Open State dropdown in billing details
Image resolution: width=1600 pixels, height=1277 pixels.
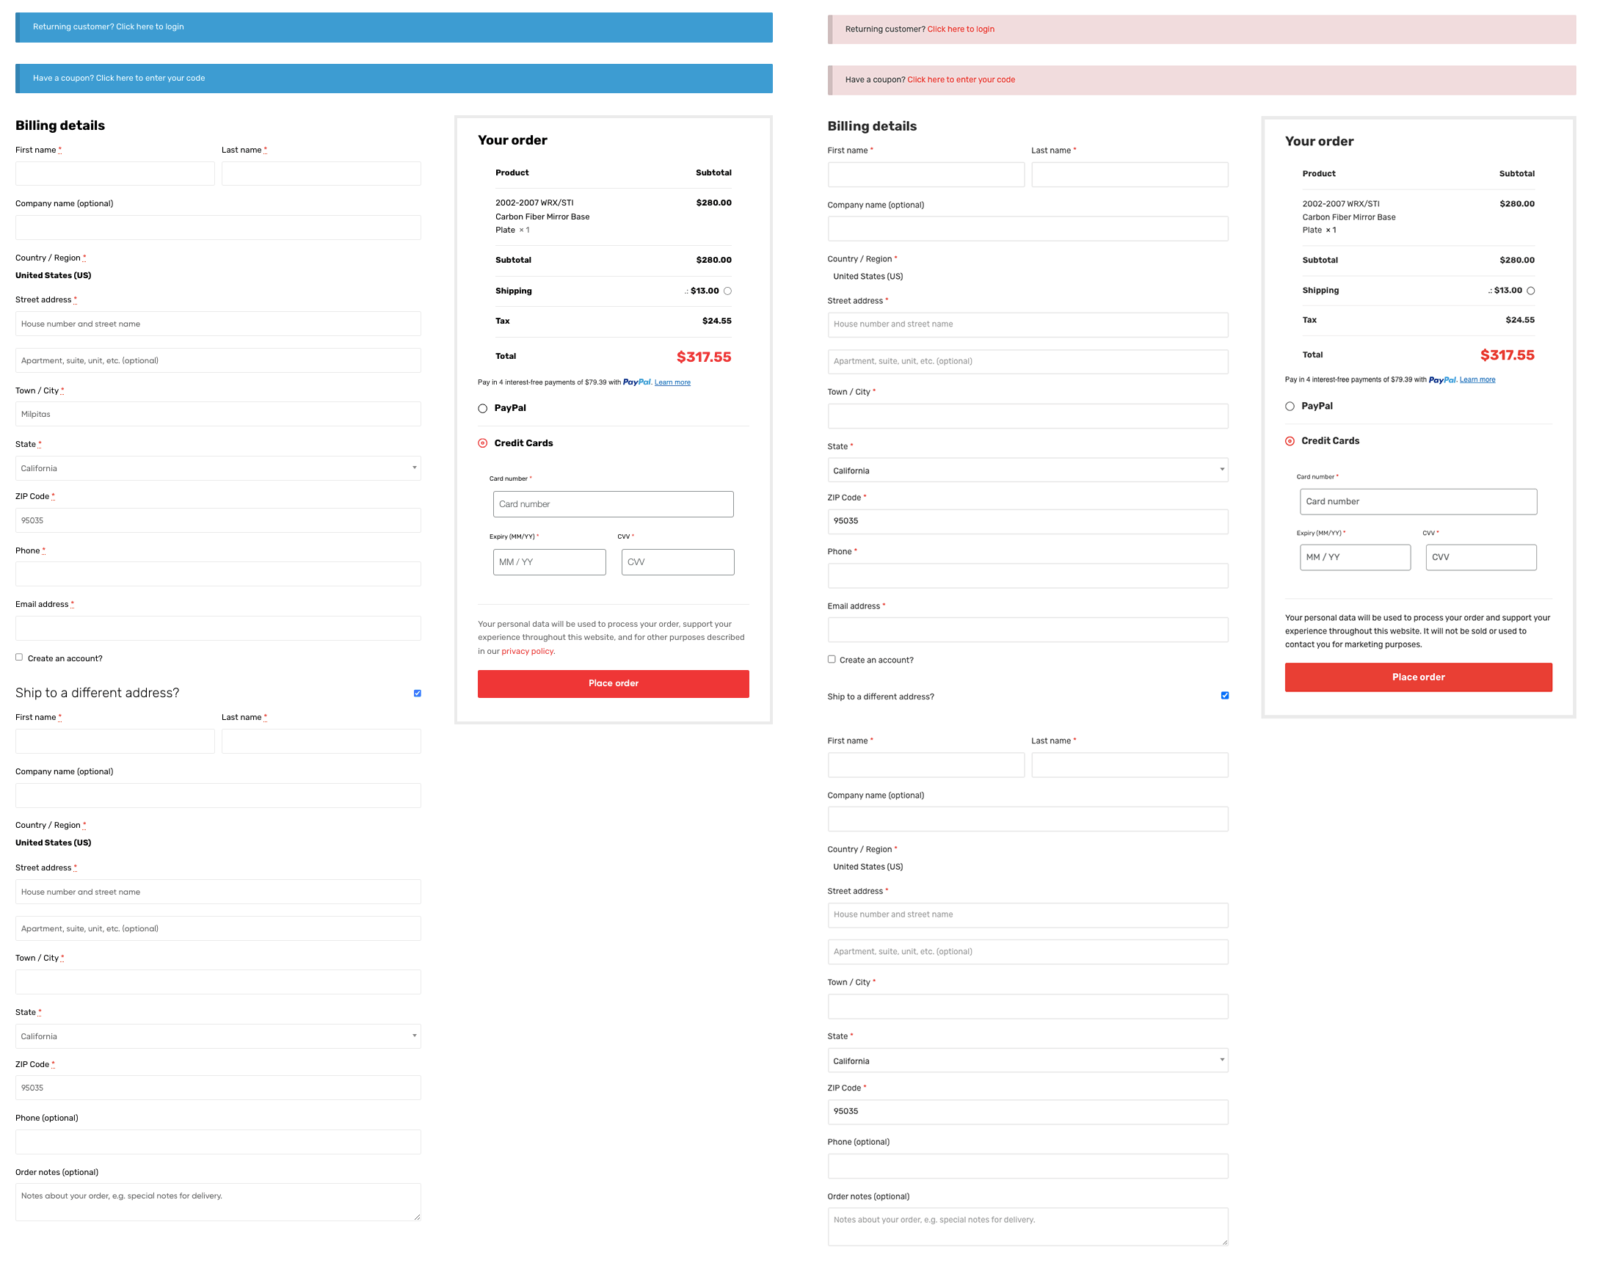[217, 467]
